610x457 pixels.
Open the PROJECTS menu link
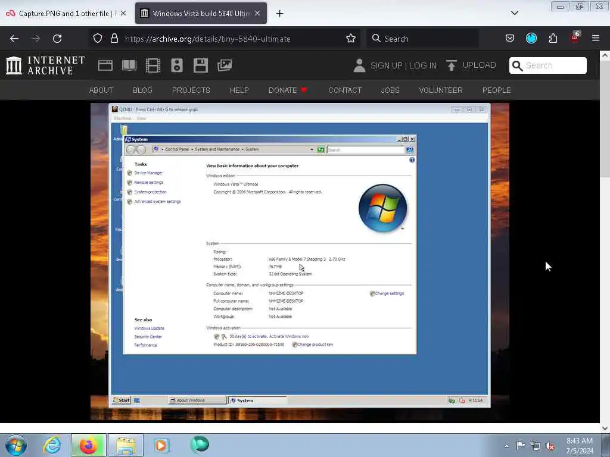pyautogui.click(x=191, y=90)
